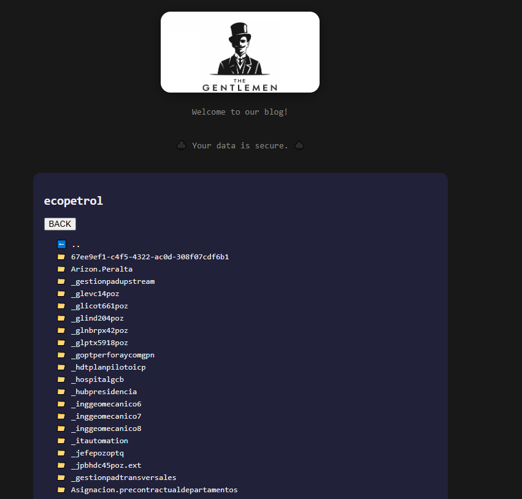Image resolution: width=522 pixels, height=499 pixels.
Task: Open the _goptperforaycomgpn folder
Action: pyautogui.click(x=112, y=355)
